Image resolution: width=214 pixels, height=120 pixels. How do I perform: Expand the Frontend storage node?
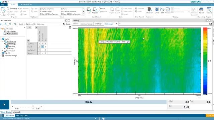1,56
